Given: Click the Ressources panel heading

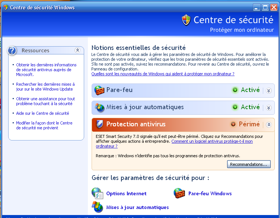Looking at the screenshot, I should pyautogui.click(x=35, y=51).
